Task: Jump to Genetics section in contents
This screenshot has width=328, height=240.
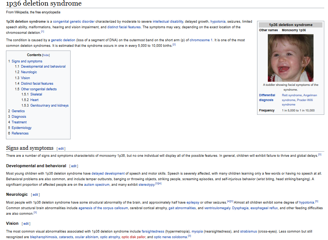Action: coord(18,111)
